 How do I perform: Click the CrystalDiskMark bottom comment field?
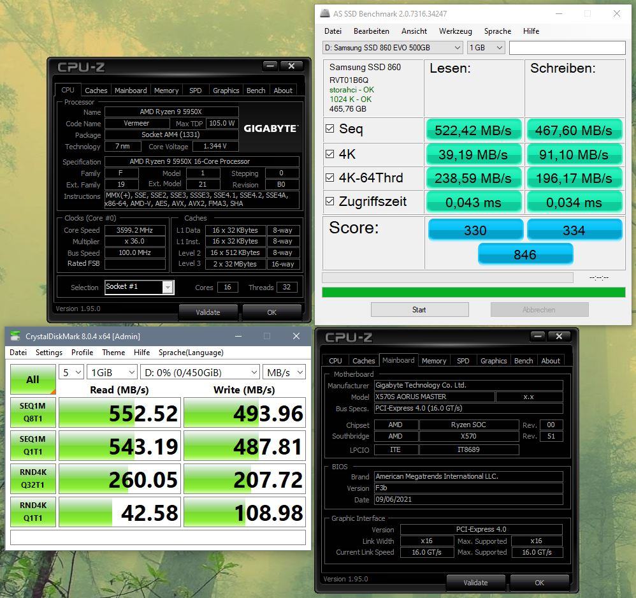coord(158,537)
